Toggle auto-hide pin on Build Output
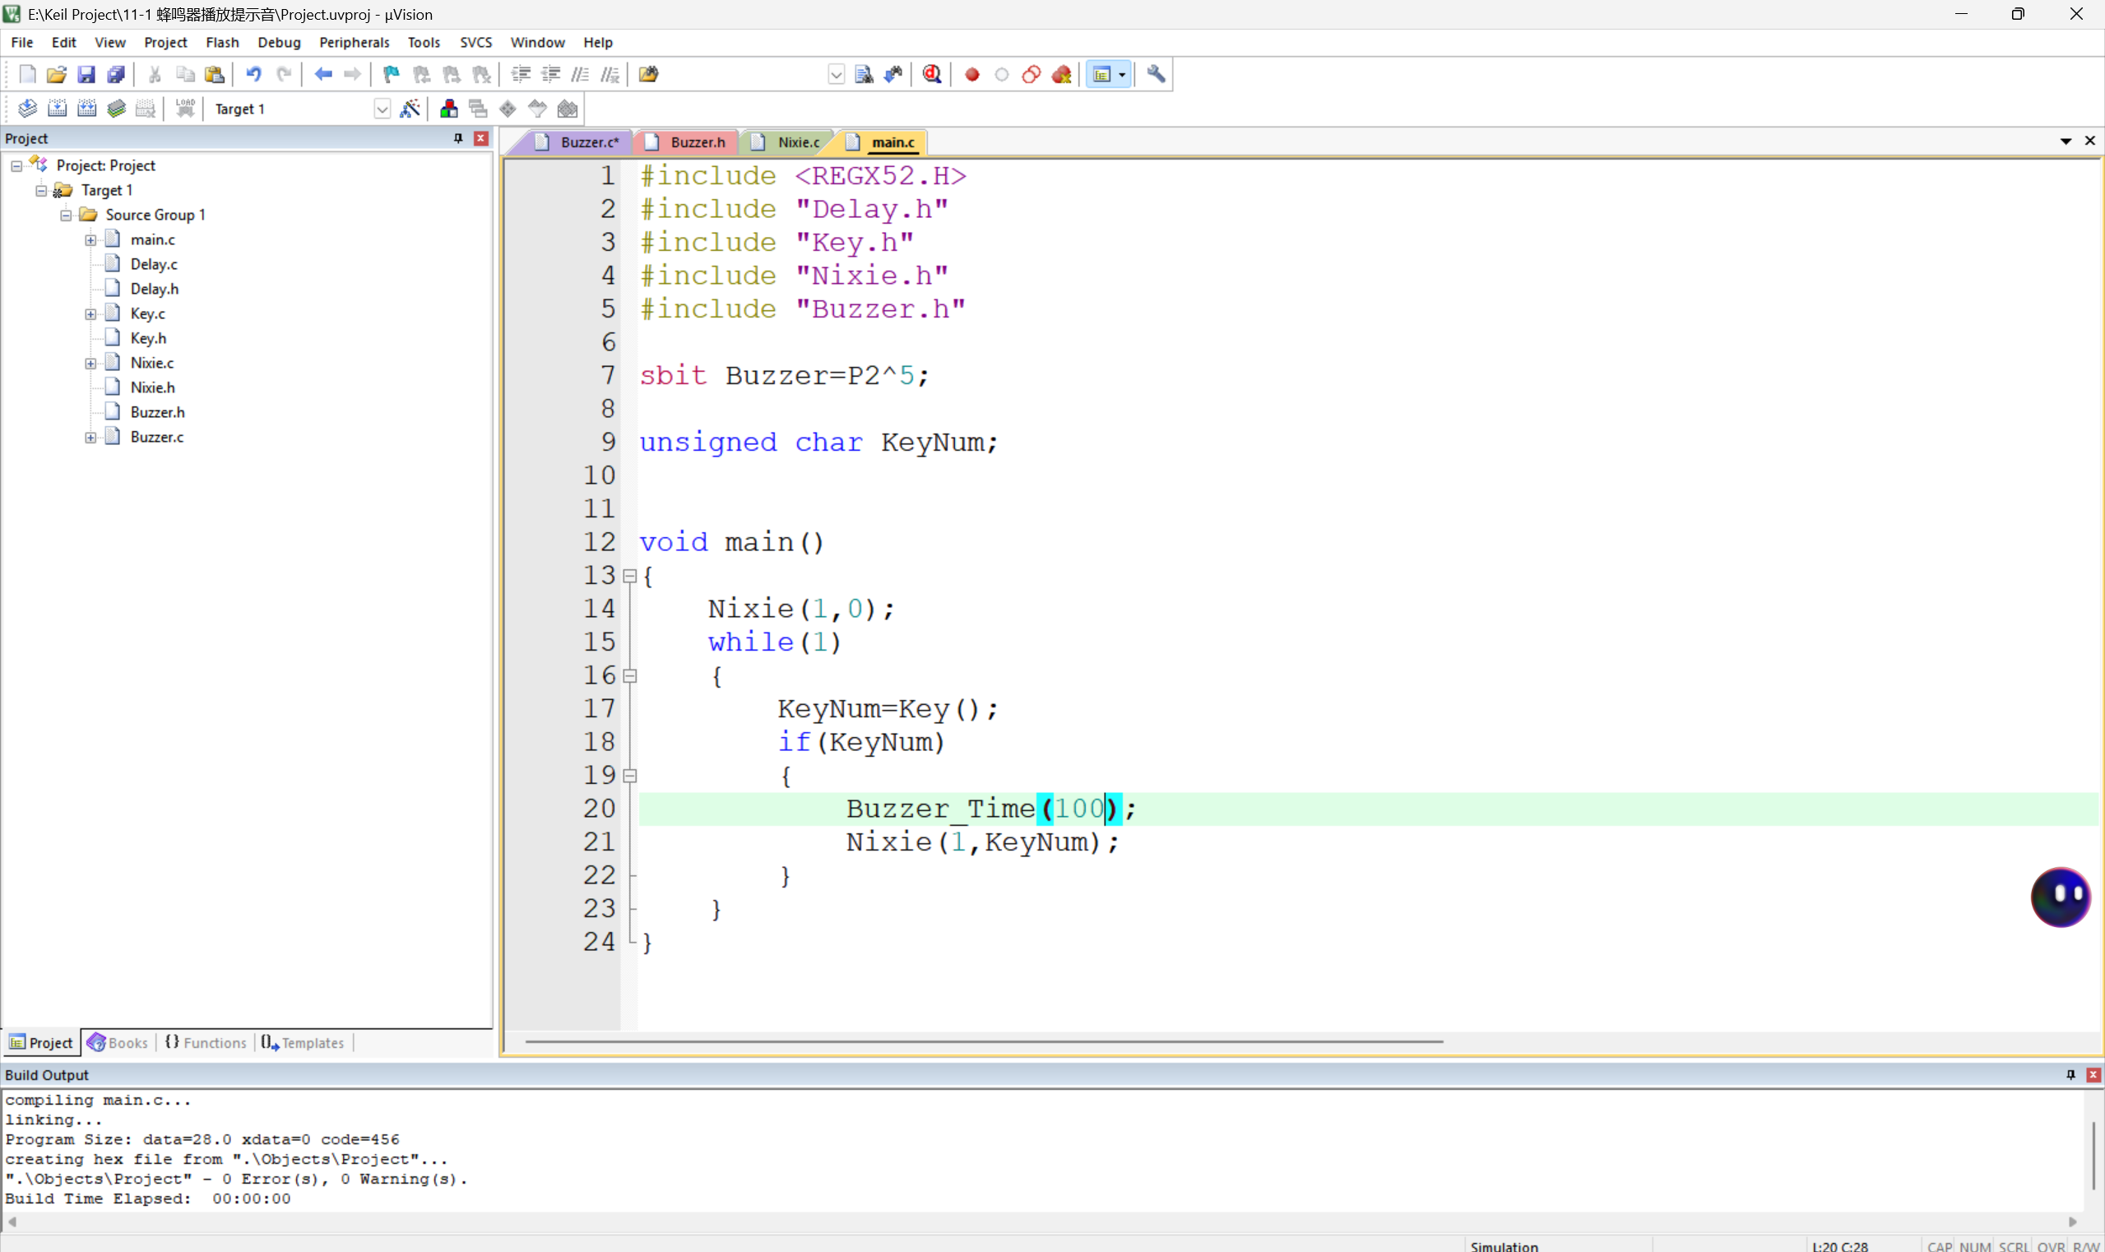The height and width of the screenshot is (1252, 2105). click(2070, 1074)
